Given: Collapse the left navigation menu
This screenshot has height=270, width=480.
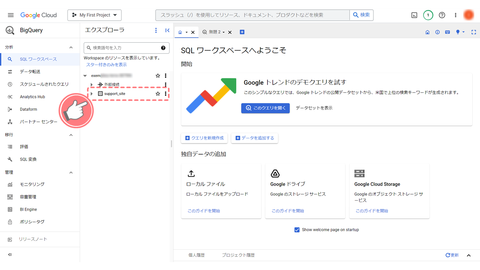Looking at the screenshot, I should coord(10,255).
